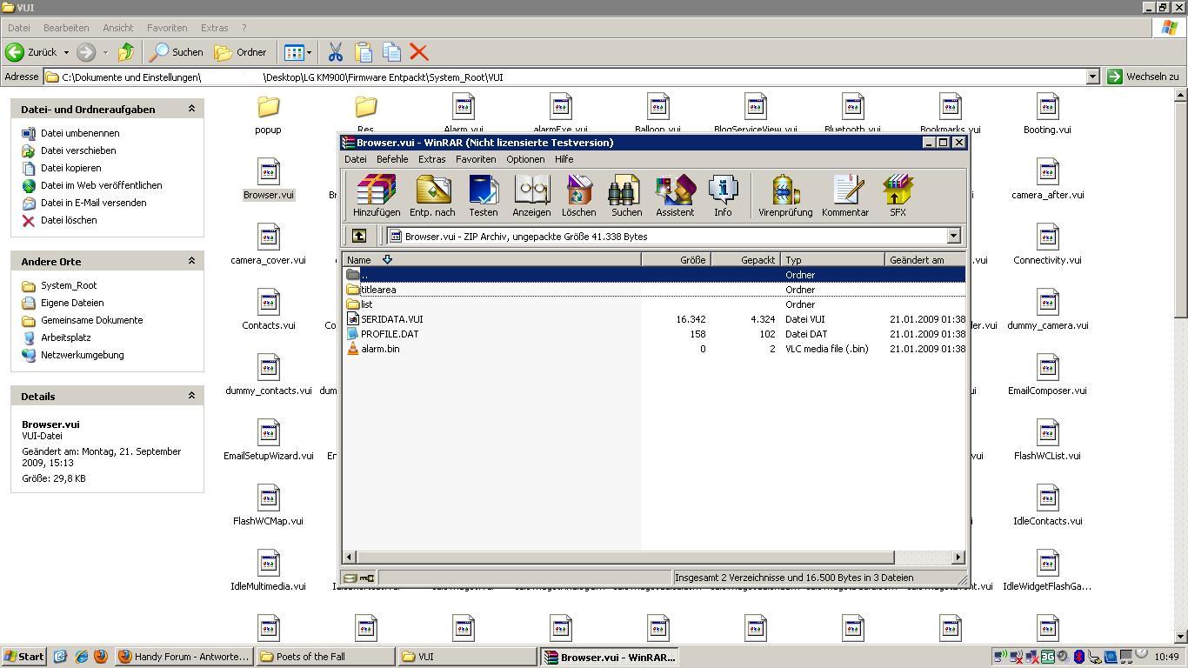Open WinRAR archive path dropdown
The height and width of the screenshot is (668, 1188).
point(953,236)
